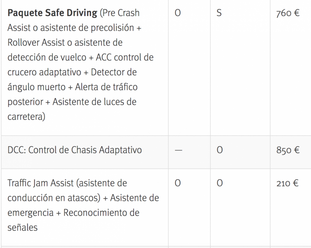Click the first O in Safe Driving row
Viewport: 311px width, 248px height.
click(178, 14)
